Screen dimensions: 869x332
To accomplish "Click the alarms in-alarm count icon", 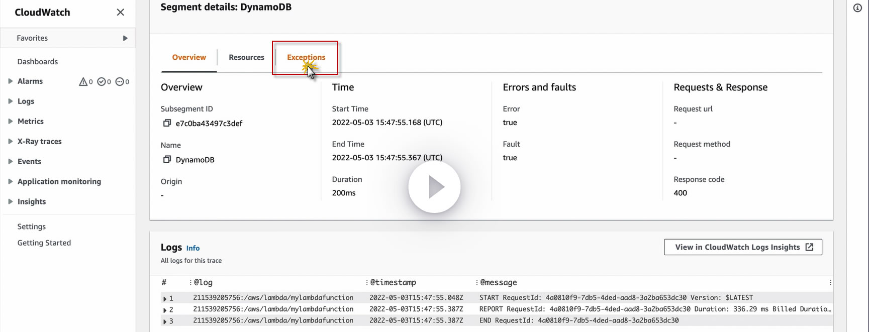I will point(83,81).
